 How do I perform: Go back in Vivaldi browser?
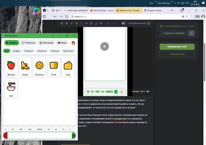point(55,17)
